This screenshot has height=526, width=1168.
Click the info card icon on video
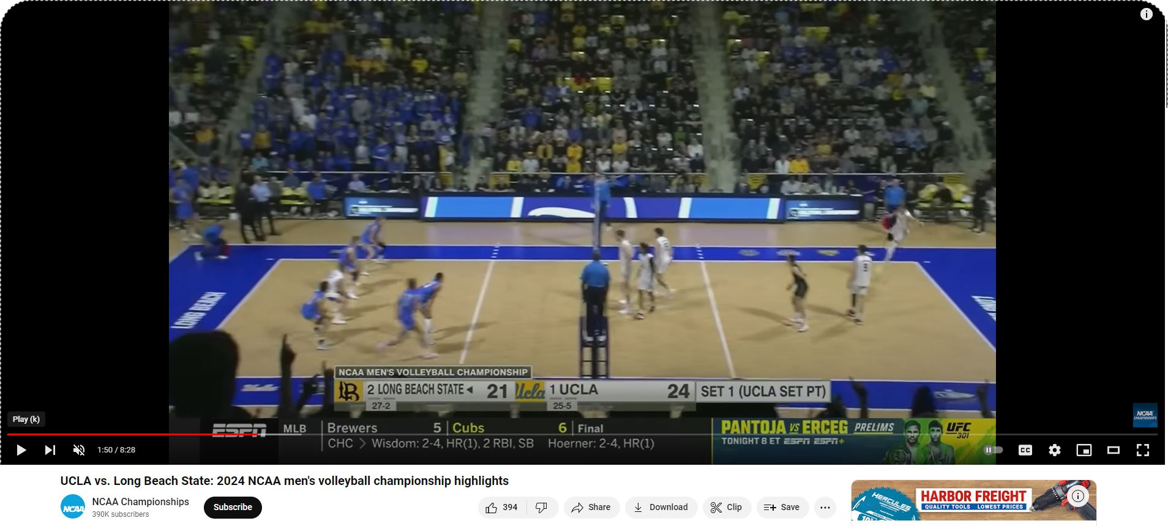[x=1146, y=14]
